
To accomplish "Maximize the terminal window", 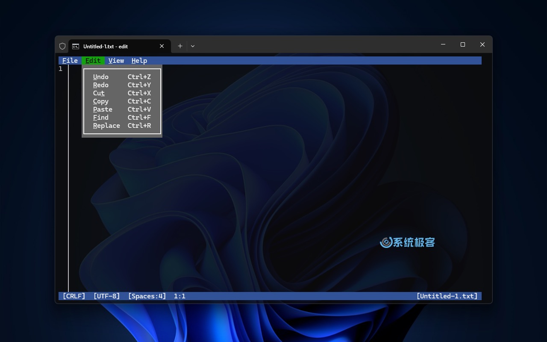I will coord(463,44).
